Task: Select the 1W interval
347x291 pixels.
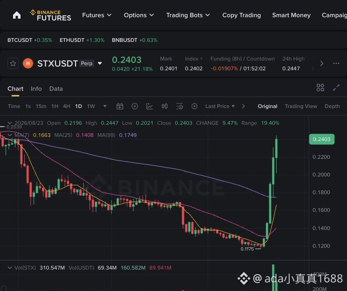Action: click(x=91, y=106)
